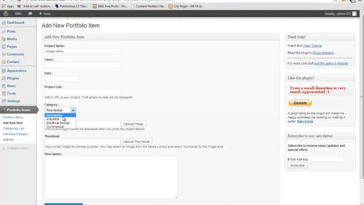Open the Categories List submenu entry
The width and height of the screenshot is (364, 205).
pyautogui.click(x=14, y=129)
